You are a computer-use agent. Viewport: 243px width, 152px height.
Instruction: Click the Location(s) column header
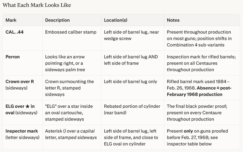[x=116, y=20]
